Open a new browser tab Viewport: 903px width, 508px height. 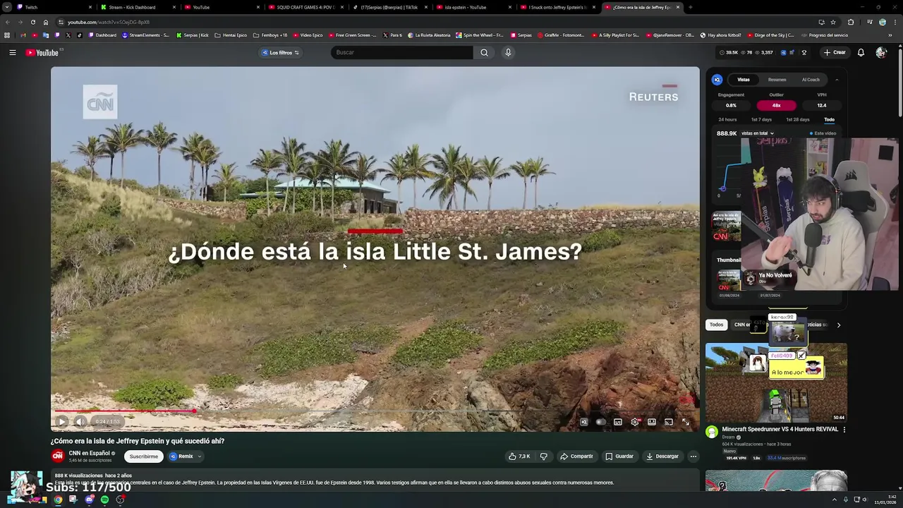point(690,7)
